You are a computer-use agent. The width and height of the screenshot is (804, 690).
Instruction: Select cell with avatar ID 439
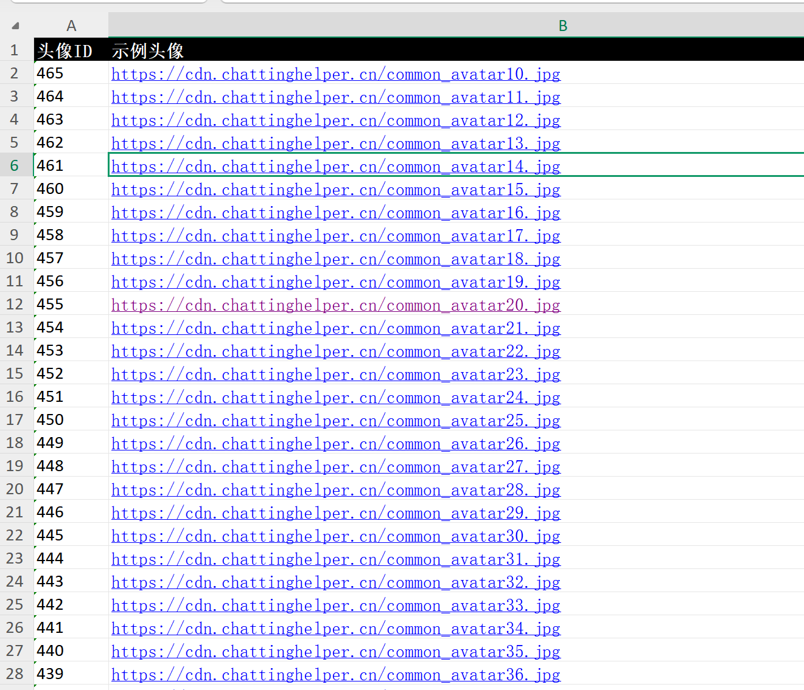click(71, 674)
